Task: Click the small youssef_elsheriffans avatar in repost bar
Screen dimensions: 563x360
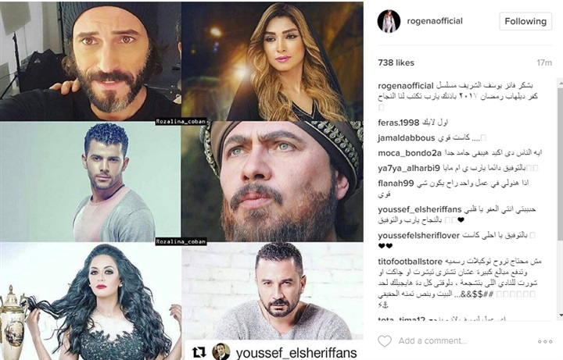Action: pyautogui.click(x=221, y=351)
